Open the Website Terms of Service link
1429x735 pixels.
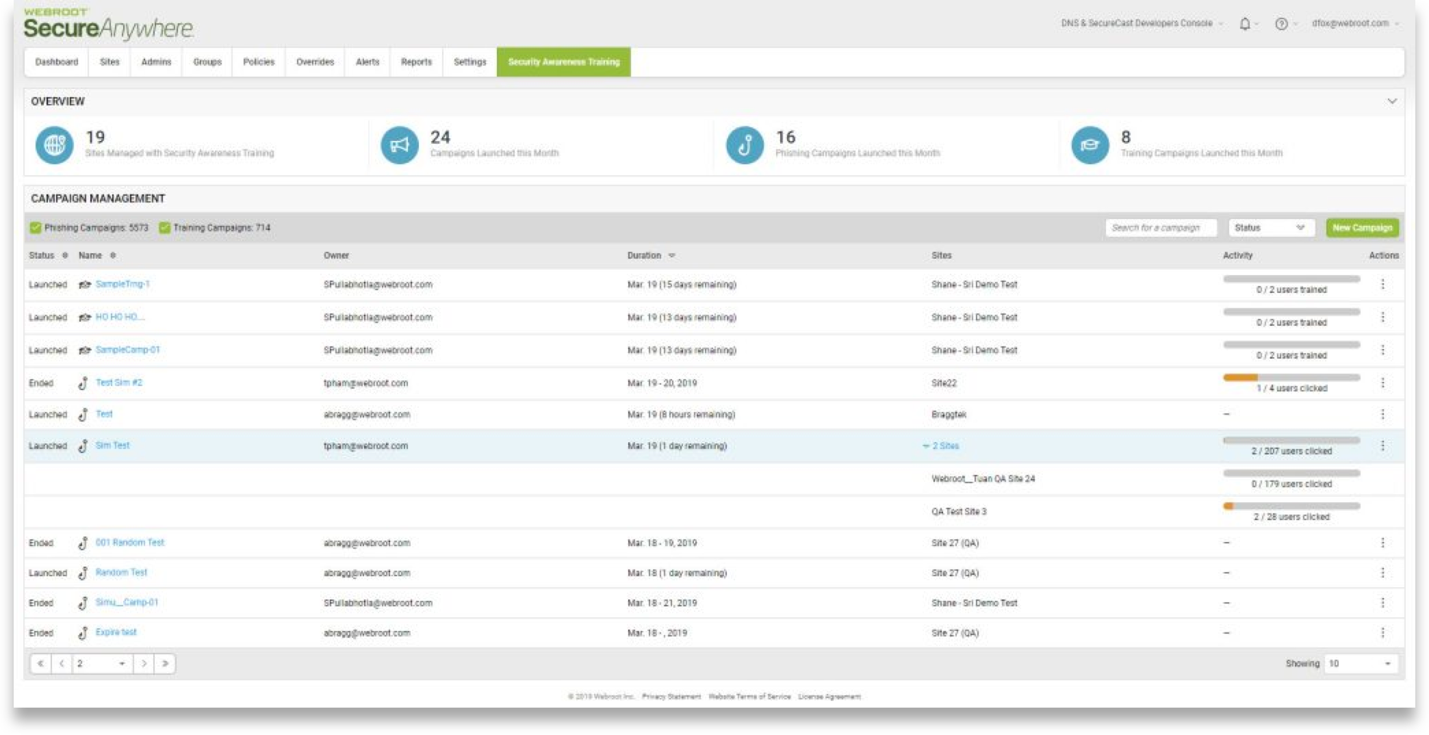pyautogui.click(x=749, y=697)
